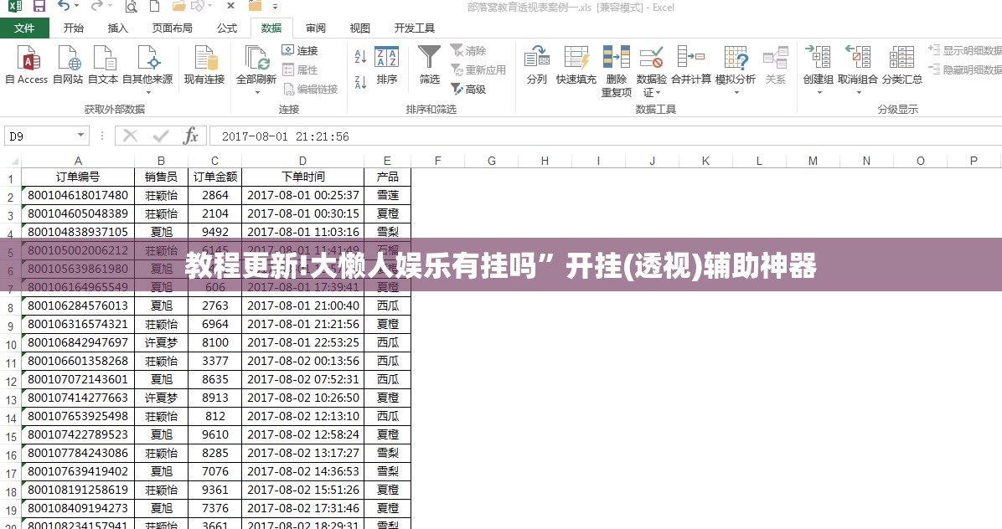Image resolution: width=1002 pixels, height=529 pixels.
Task: Click inside the formula bar value
Action: [x=286, y=136]
